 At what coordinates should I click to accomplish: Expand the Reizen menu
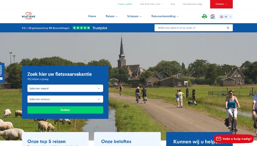[x=112, y=16]
